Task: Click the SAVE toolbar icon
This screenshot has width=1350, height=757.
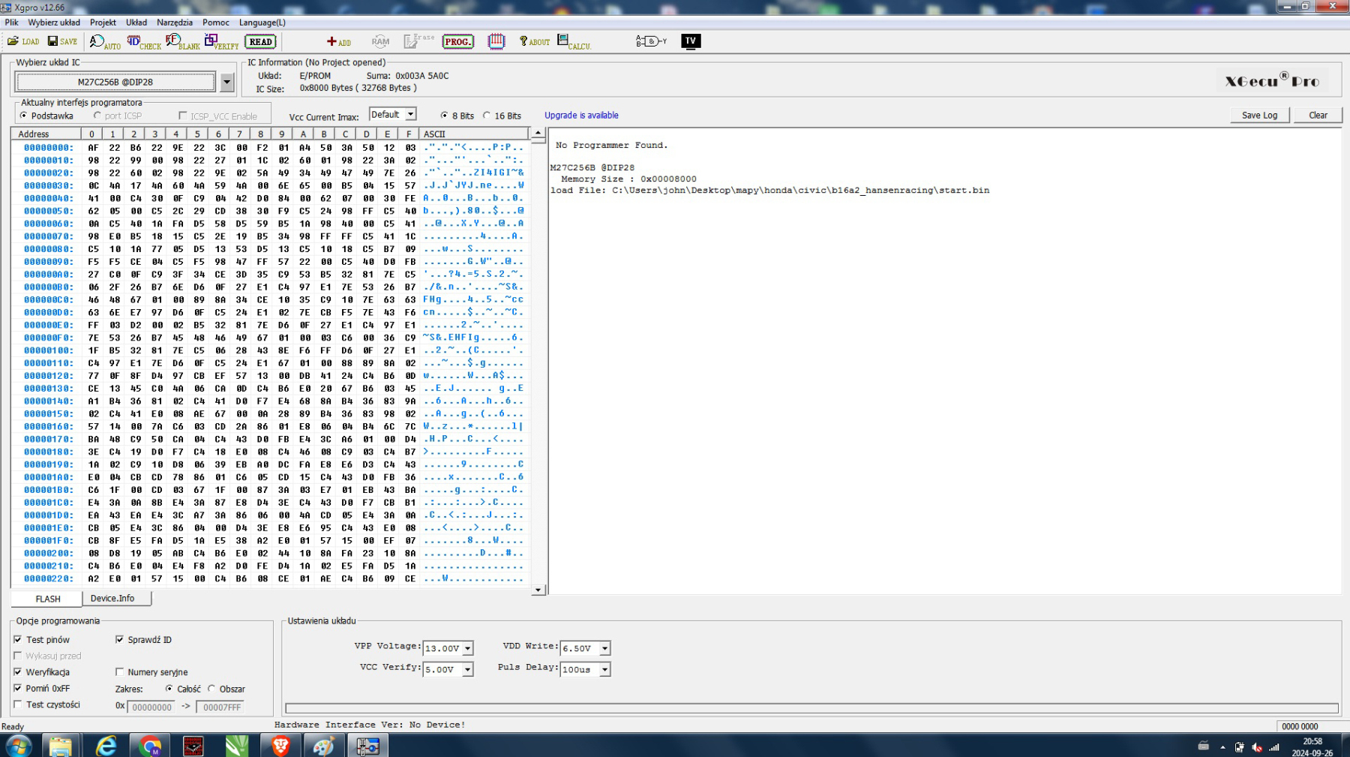Action: point(62,41)
